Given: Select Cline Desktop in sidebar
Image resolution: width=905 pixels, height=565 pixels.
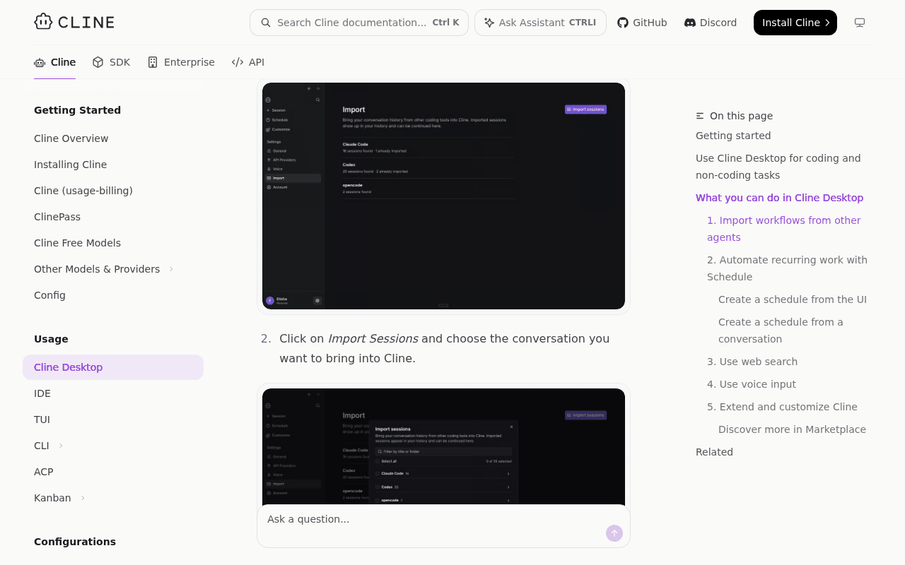Looking at the screenshot, I should click(x=113, y=367).
